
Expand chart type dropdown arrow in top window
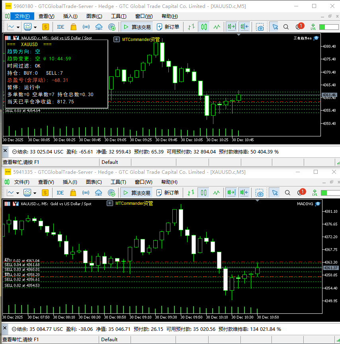click(18, 27)
